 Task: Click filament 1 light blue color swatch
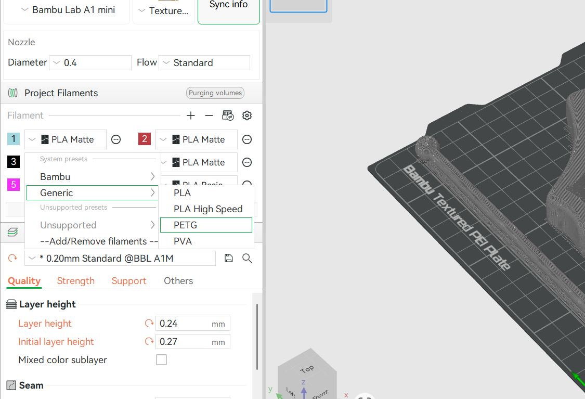pos(14,139)
